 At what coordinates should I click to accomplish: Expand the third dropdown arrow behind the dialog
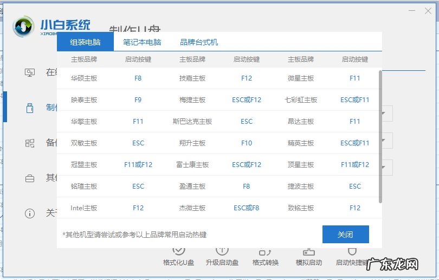tap(383, 167)
